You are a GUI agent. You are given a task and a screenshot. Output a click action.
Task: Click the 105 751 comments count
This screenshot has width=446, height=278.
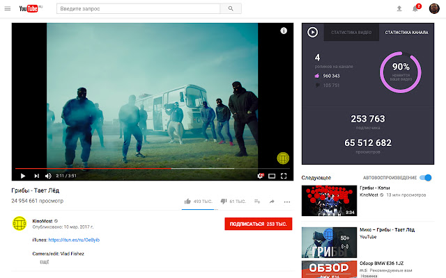(331, 85)
